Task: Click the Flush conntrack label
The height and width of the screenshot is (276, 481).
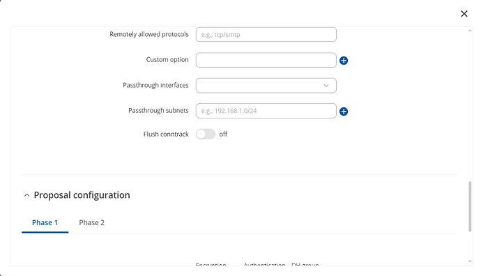Action: pos(166,134)
